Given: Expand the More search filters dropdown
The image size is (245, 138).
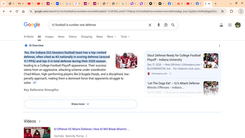Looking at the screenshot, I should click(x=111, y=37).
